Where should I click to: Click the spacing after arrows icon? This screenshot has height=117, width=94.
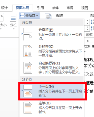(x=92, y=28)
